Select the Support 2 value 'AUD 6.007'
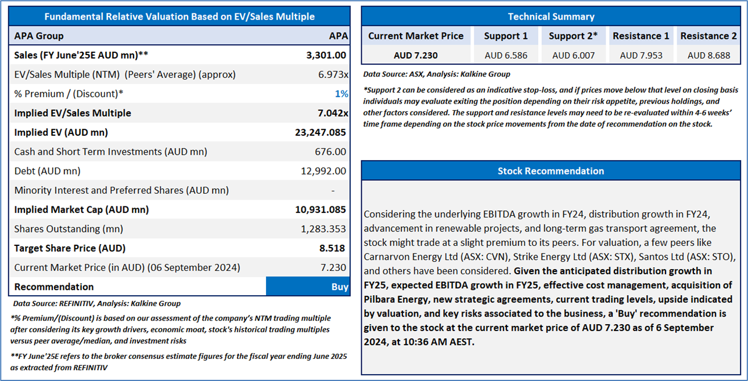Screen dimensions: 748x381 pyautogui.click(x=573, y=56)
